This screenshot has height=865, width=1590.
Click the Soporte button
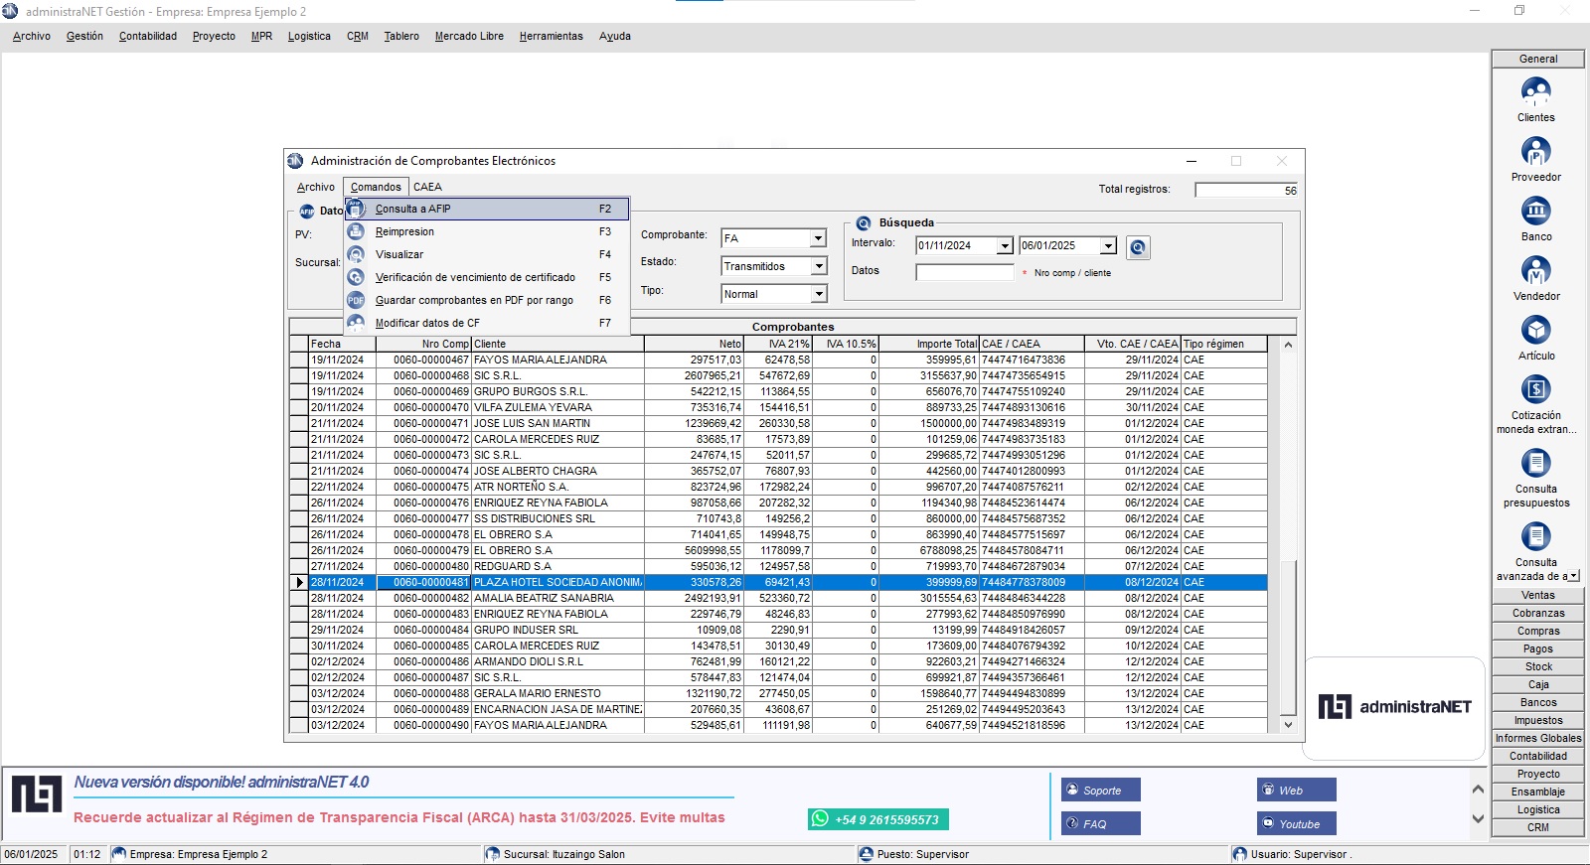pos(1100,790)
